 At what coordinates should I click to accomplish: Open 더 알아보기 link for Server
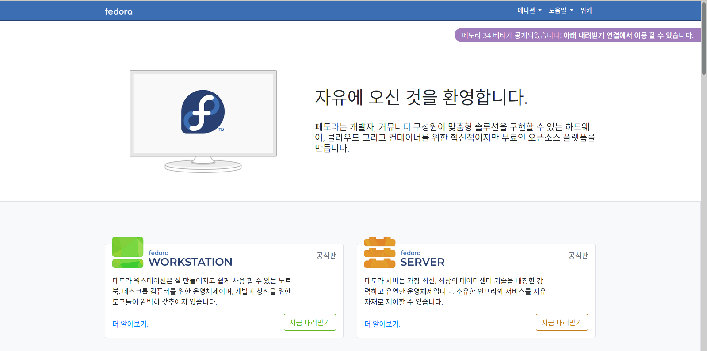382,324
